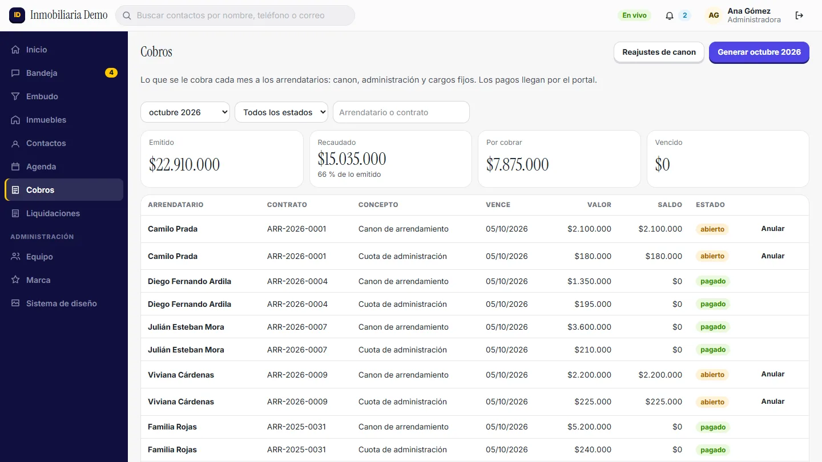822x462 pixels.
Task: Click contract ARR-2026-0007 in Julián canon row
Action: pyautogui.click(x=297, y=327)
